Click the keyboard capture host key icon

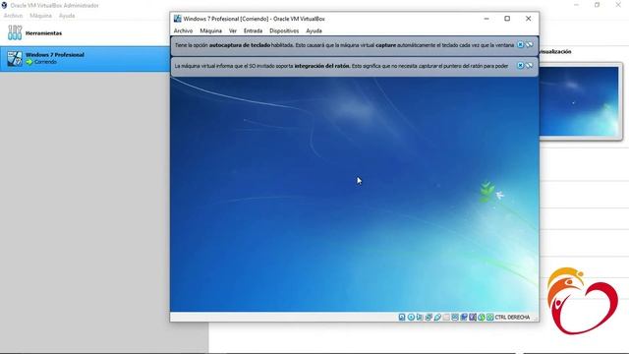(490, 317)
